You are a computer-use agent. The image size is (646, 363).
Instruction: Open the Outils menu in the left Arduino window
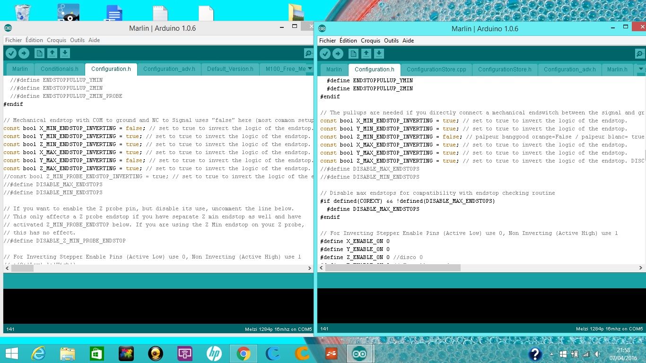[x=78, y=40]
